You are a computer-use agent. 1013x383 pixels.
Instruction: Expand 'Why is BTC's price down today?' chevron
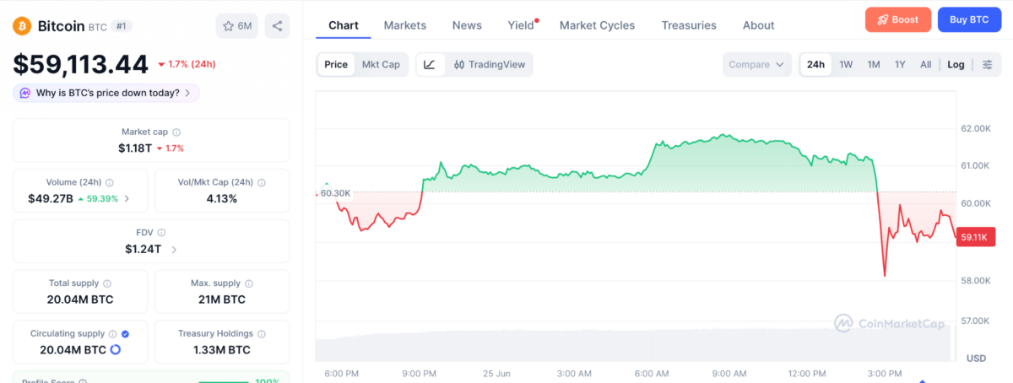pos(187,93)
